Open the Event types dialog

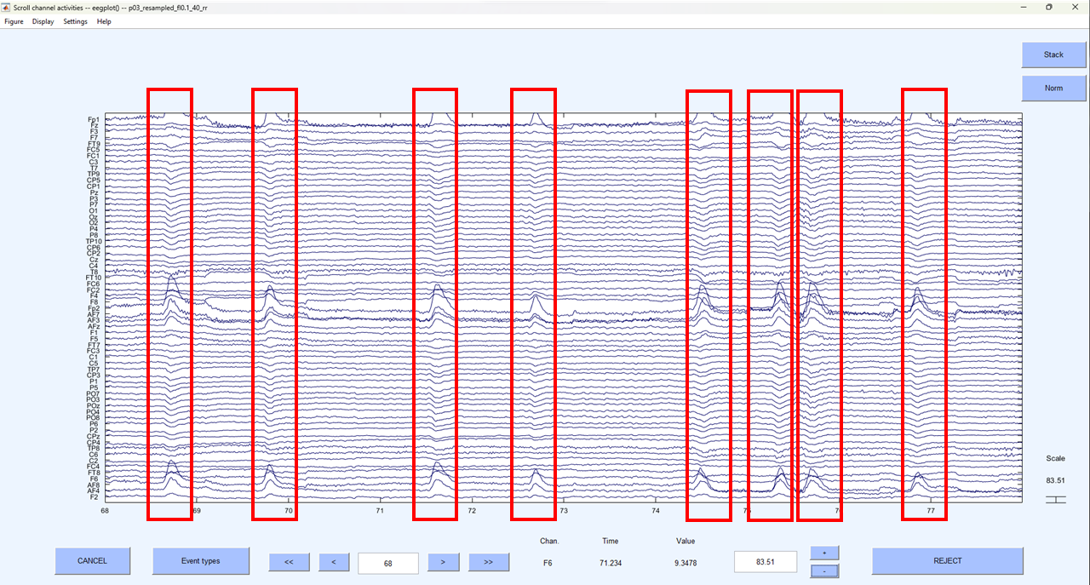(x=200, y=561)
